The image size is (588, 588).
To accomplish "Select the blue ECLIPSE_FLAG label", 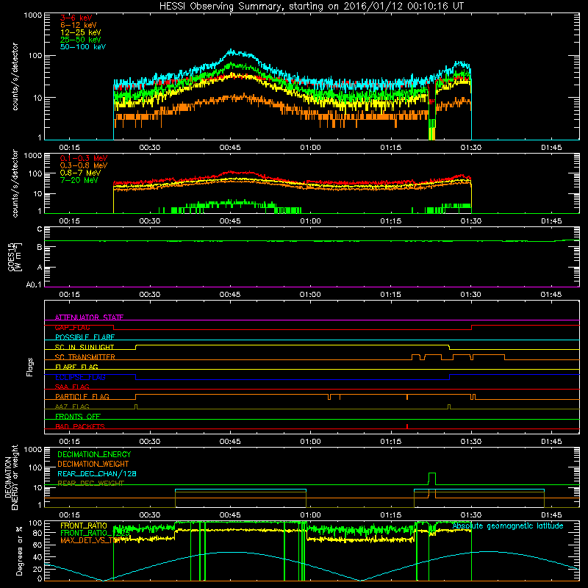I will tap(80, 377).
